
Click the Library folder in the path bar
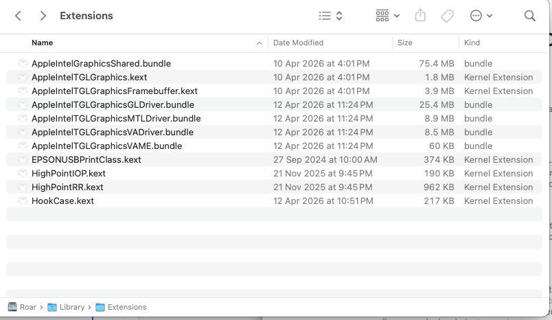click(66, 307)
